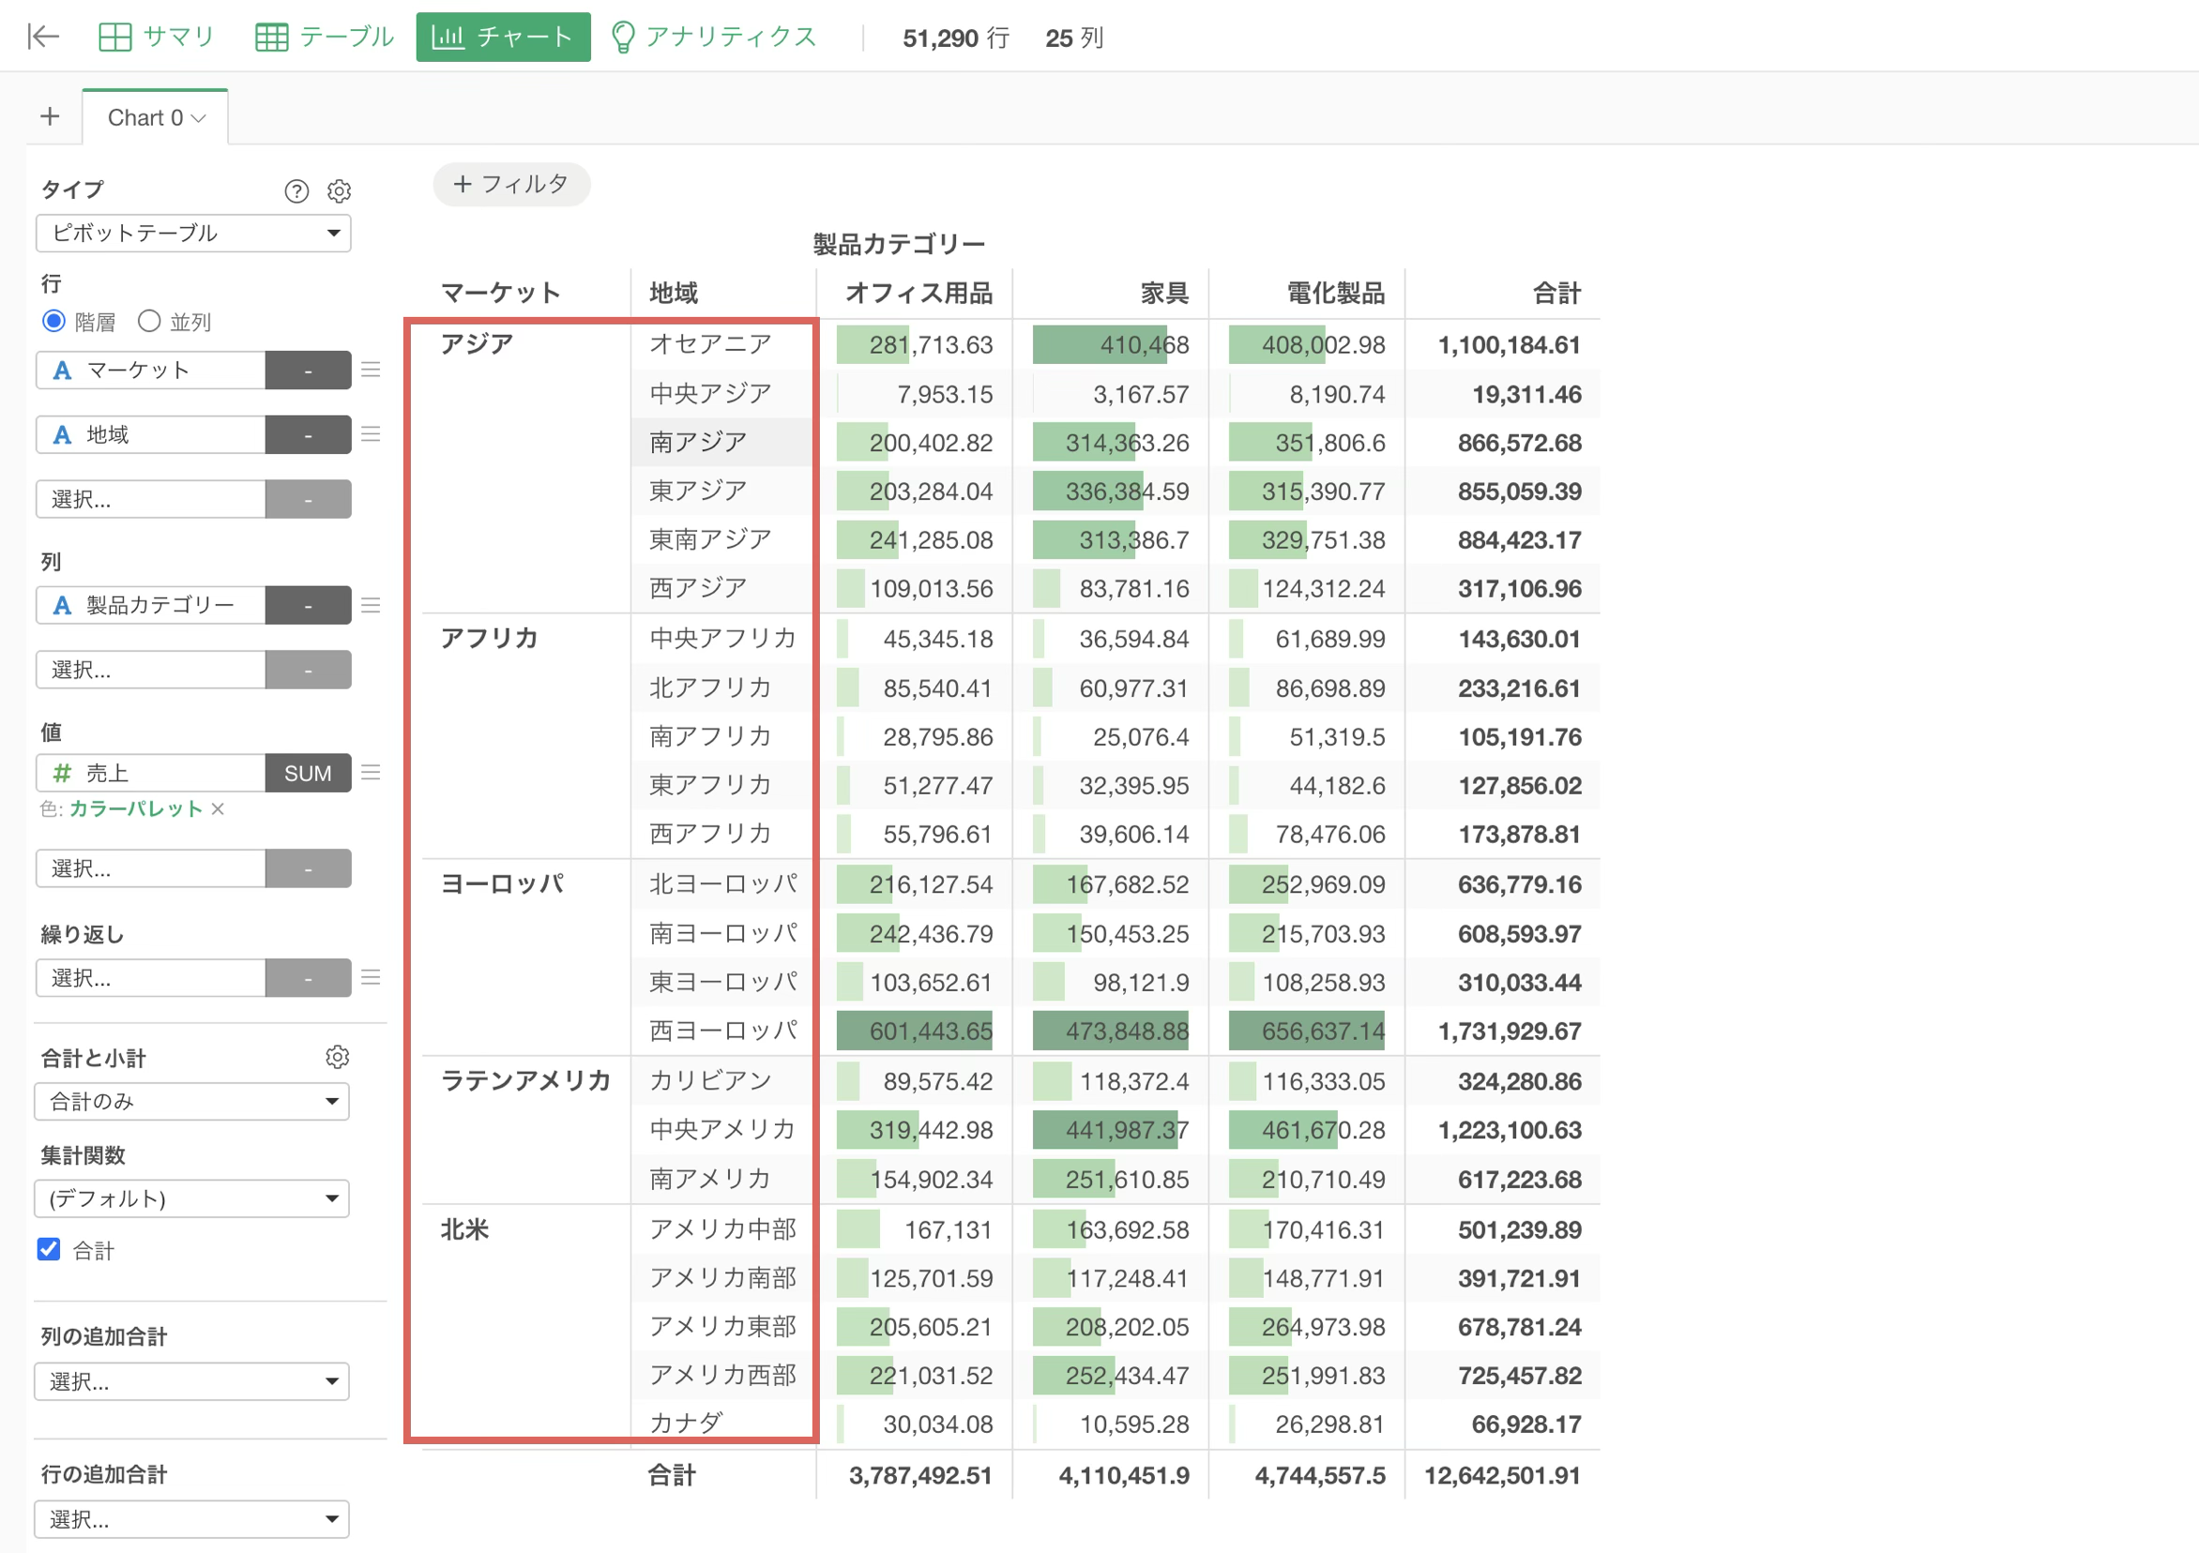Click the A type icon of 地域 field
This screenshot has height=1553, width=2199.
(x=62, y=435)
